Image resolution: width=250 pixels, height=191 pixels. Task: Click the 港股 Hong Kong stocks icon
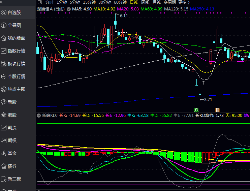click(x=4, y=115)
